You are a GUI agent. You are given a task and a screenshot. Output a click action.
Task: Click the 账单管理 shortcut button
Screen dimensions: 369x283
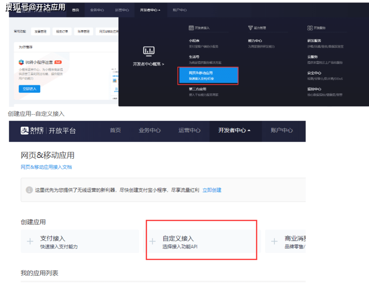click(x=83, y=31)
